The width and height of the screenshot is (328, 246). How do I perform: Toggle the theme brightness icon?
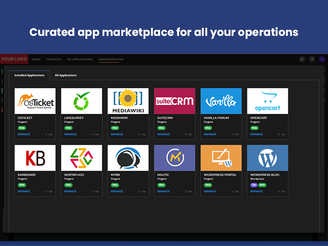coord(302,59)
